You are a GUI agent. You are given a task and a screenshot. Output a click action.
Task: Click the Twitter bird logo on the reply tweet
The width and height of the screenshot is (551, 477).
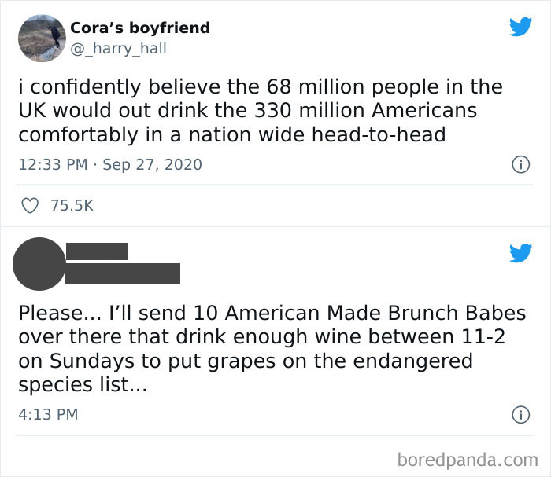pos(520,252)
